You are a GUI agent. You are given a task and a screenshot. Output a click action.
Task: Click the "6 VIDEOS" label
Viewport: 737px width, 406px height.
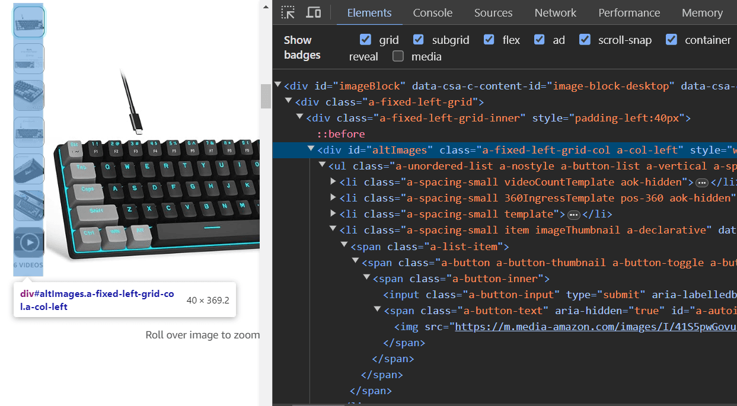28,265
